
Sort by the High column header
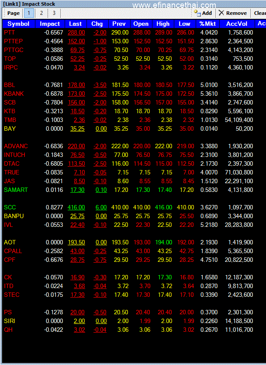163,24
